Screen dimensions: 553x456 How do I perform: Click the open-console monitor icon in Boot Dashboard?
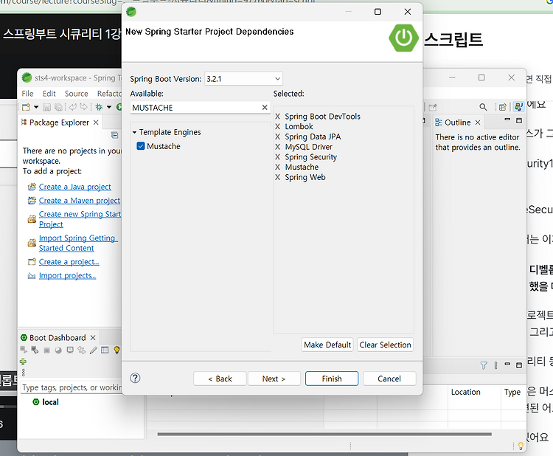click(x=70, y=350)
